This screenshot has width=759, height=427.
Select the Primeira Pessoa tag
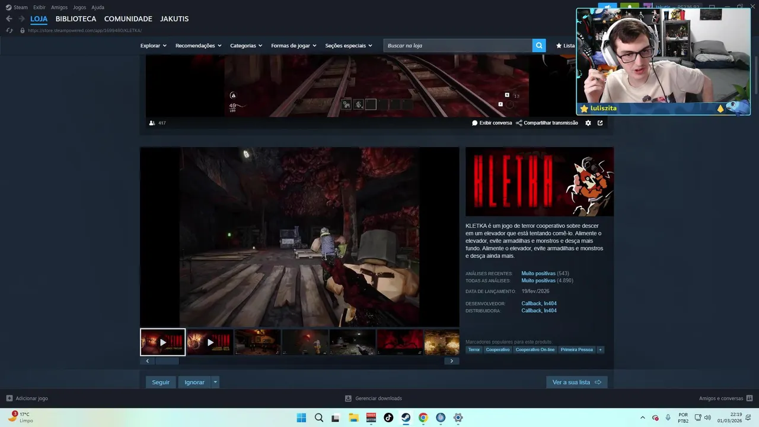click(577, 350)
